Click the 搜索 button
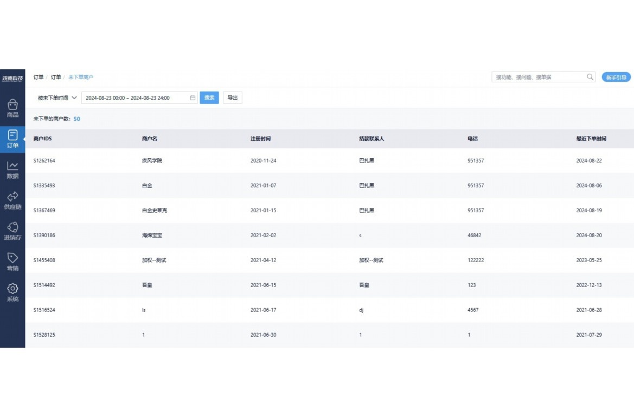Screen dimensions: 634x417 pyautogui.click(x=209, y=97)
